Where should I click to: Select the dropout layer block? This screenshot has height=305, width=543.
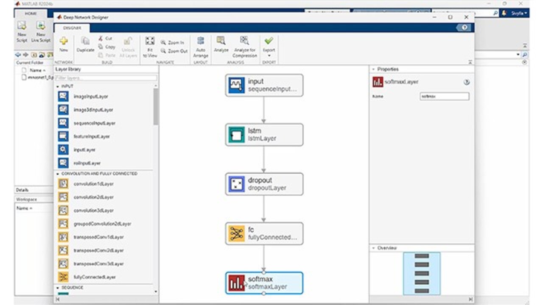coord(264,184)
